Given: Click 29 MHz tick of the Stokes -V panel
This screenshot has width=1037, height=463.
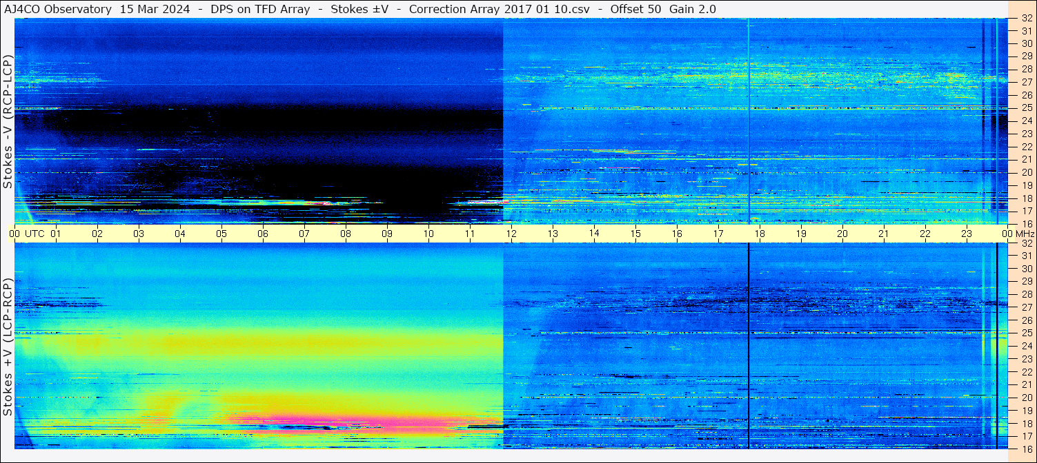Looking at the screenshot, I should [x=1026, y=56].
